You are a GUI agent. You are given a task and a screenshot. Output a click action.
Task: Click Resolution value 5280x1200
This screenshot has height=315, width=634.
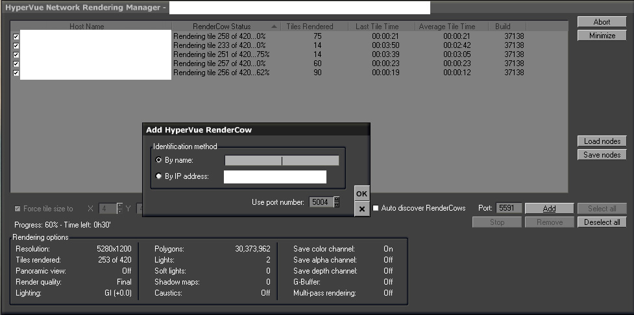coord(114,249)
